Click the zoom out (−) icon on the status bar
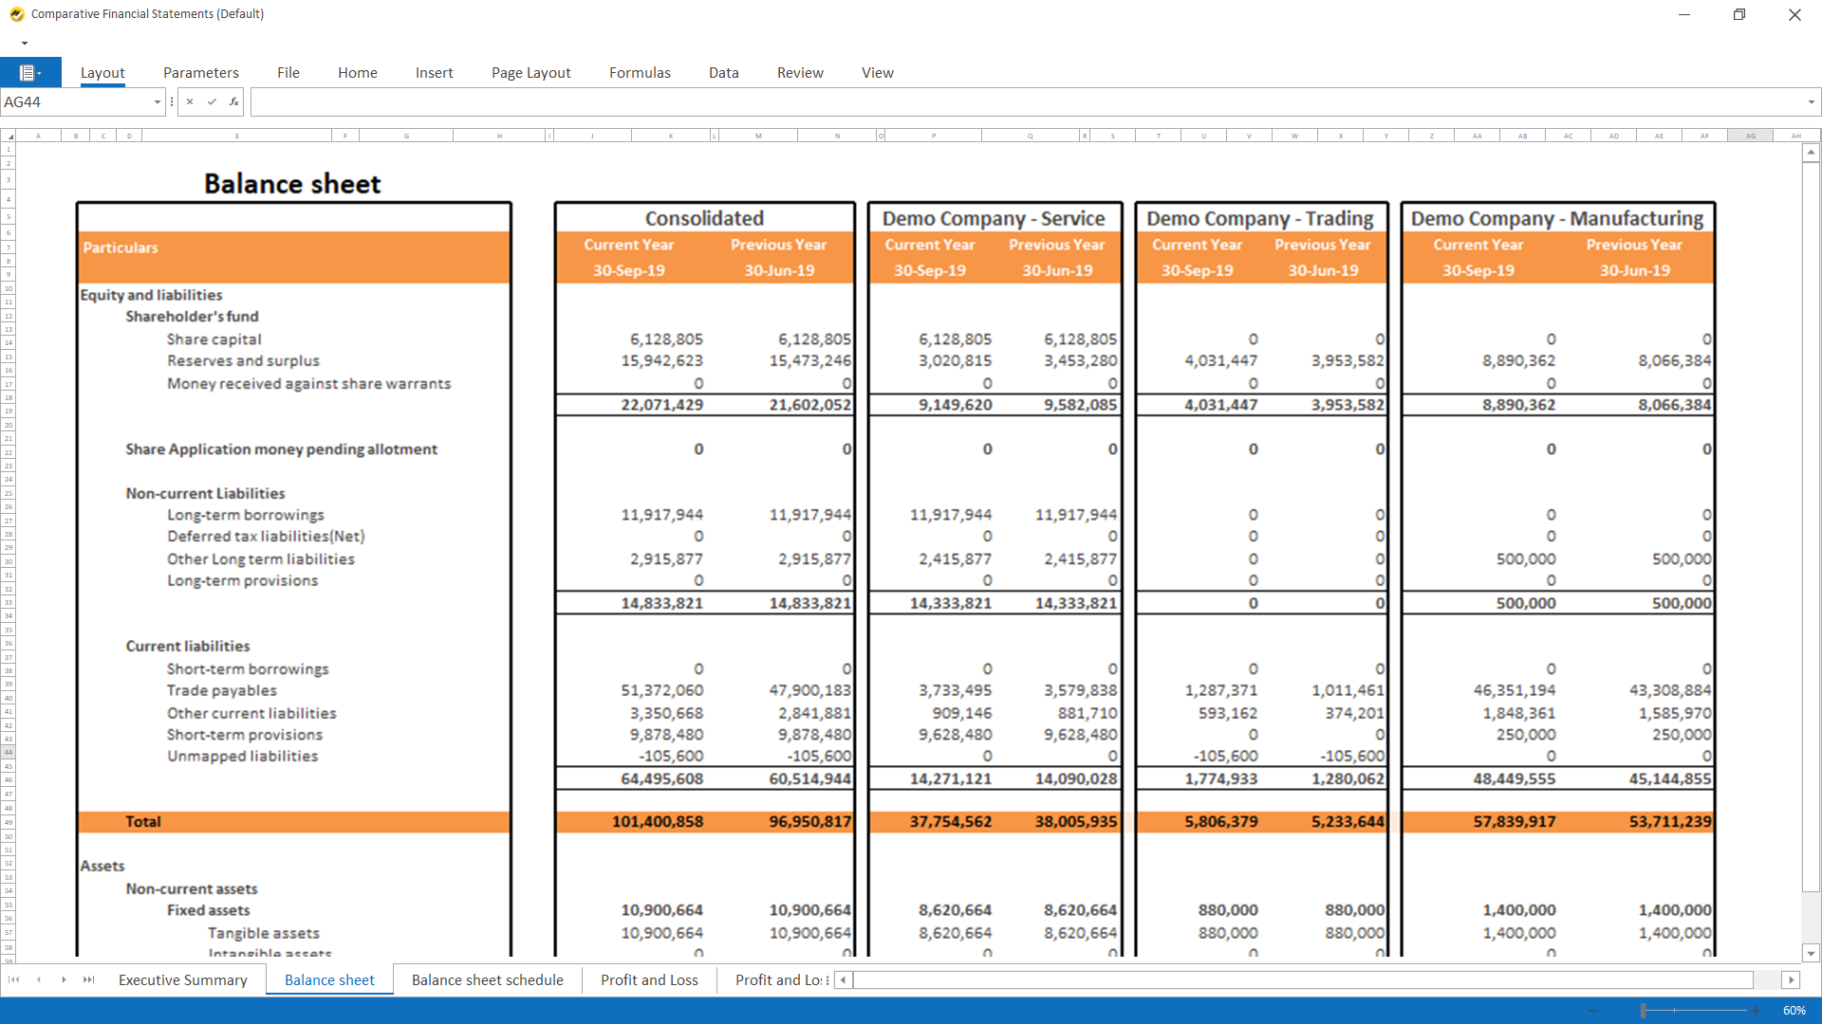 point(1593,1010)
